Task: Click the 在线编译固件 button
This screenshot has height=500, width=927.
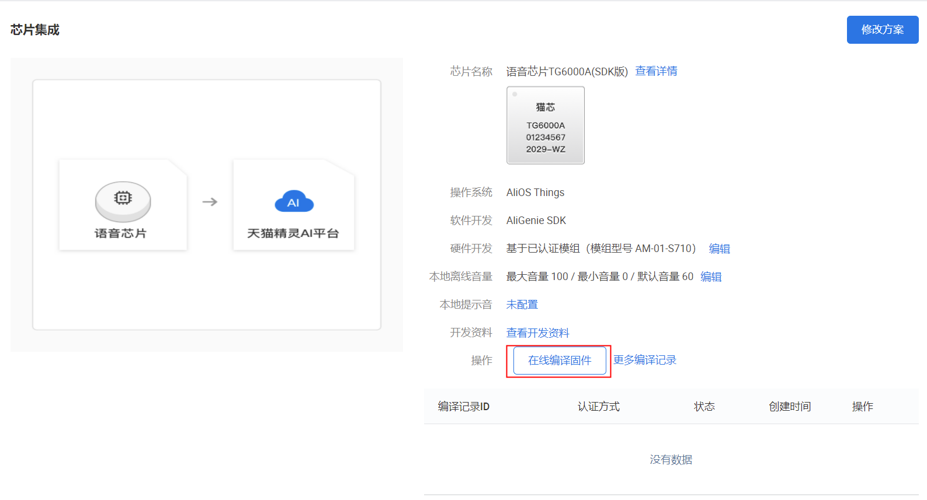Action: [x=560, y=361]
